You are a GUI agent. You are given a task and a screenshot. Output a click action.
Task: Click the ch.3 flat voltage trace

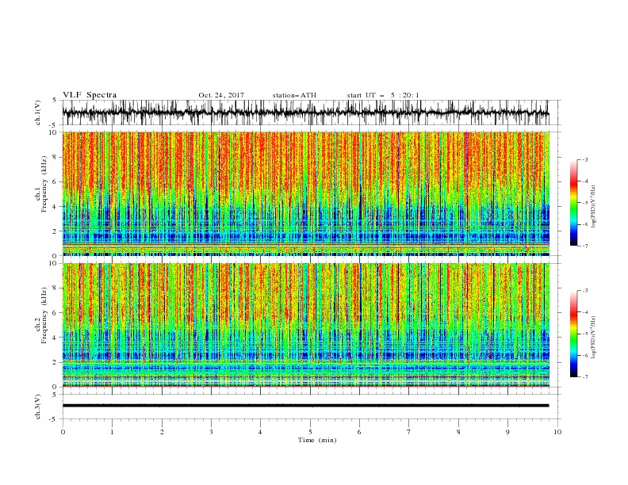tap(305, 406)
